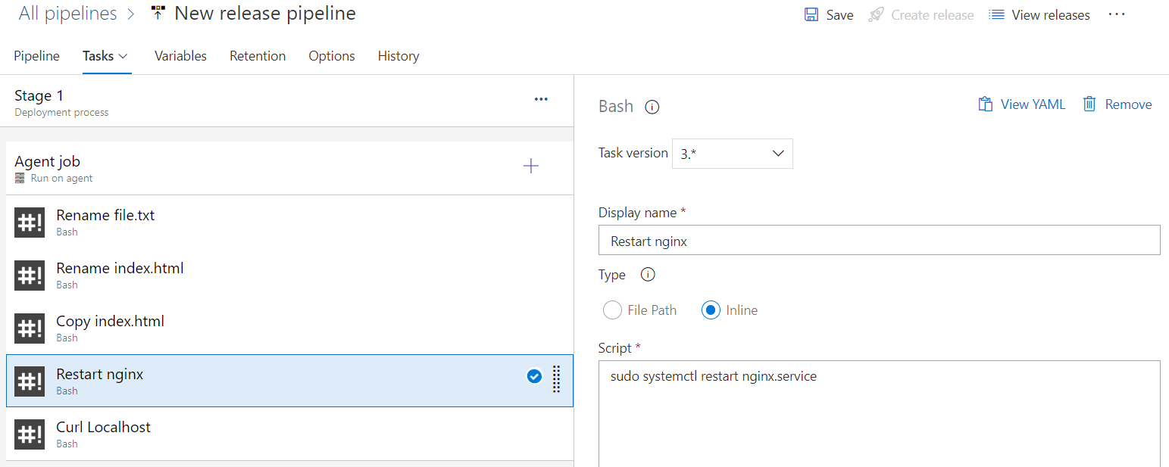Click the Bash icon for Copy index.html

[30, 328]
